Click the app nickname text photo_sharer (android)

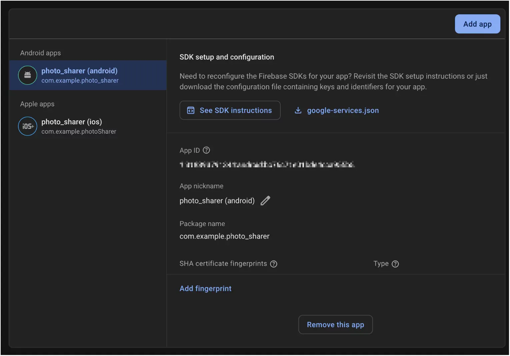click(217, 201)
